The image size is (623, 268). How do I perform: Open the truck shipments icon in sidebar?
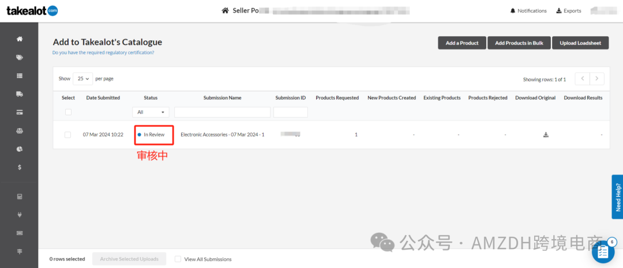coord(19,94)
